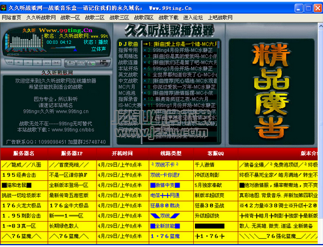Select the 英文战歌 category in the sidebar

click(x=128, y=74)
